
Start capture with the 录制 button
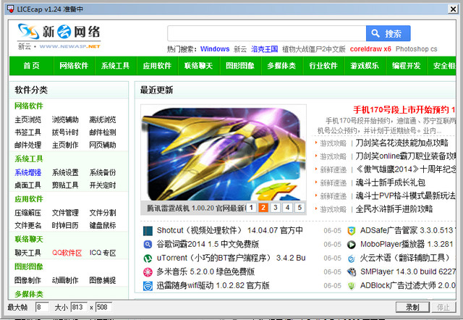[x=412, y=307]
